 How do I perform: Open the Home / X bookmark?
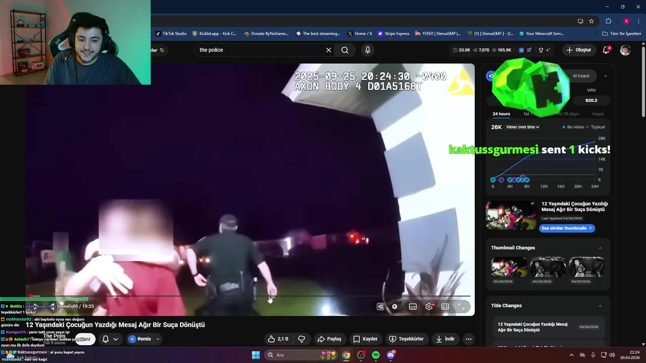[360, 34]
